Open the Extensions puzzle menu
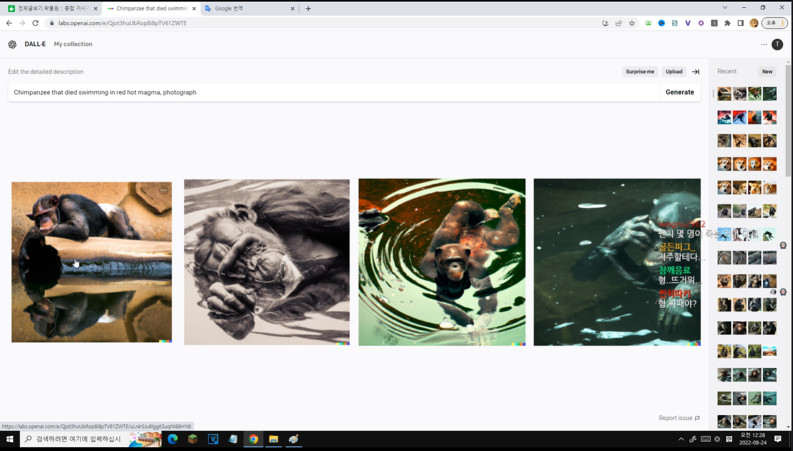The height and width of the screenshot is (451, 793). [x=727, y=23]
